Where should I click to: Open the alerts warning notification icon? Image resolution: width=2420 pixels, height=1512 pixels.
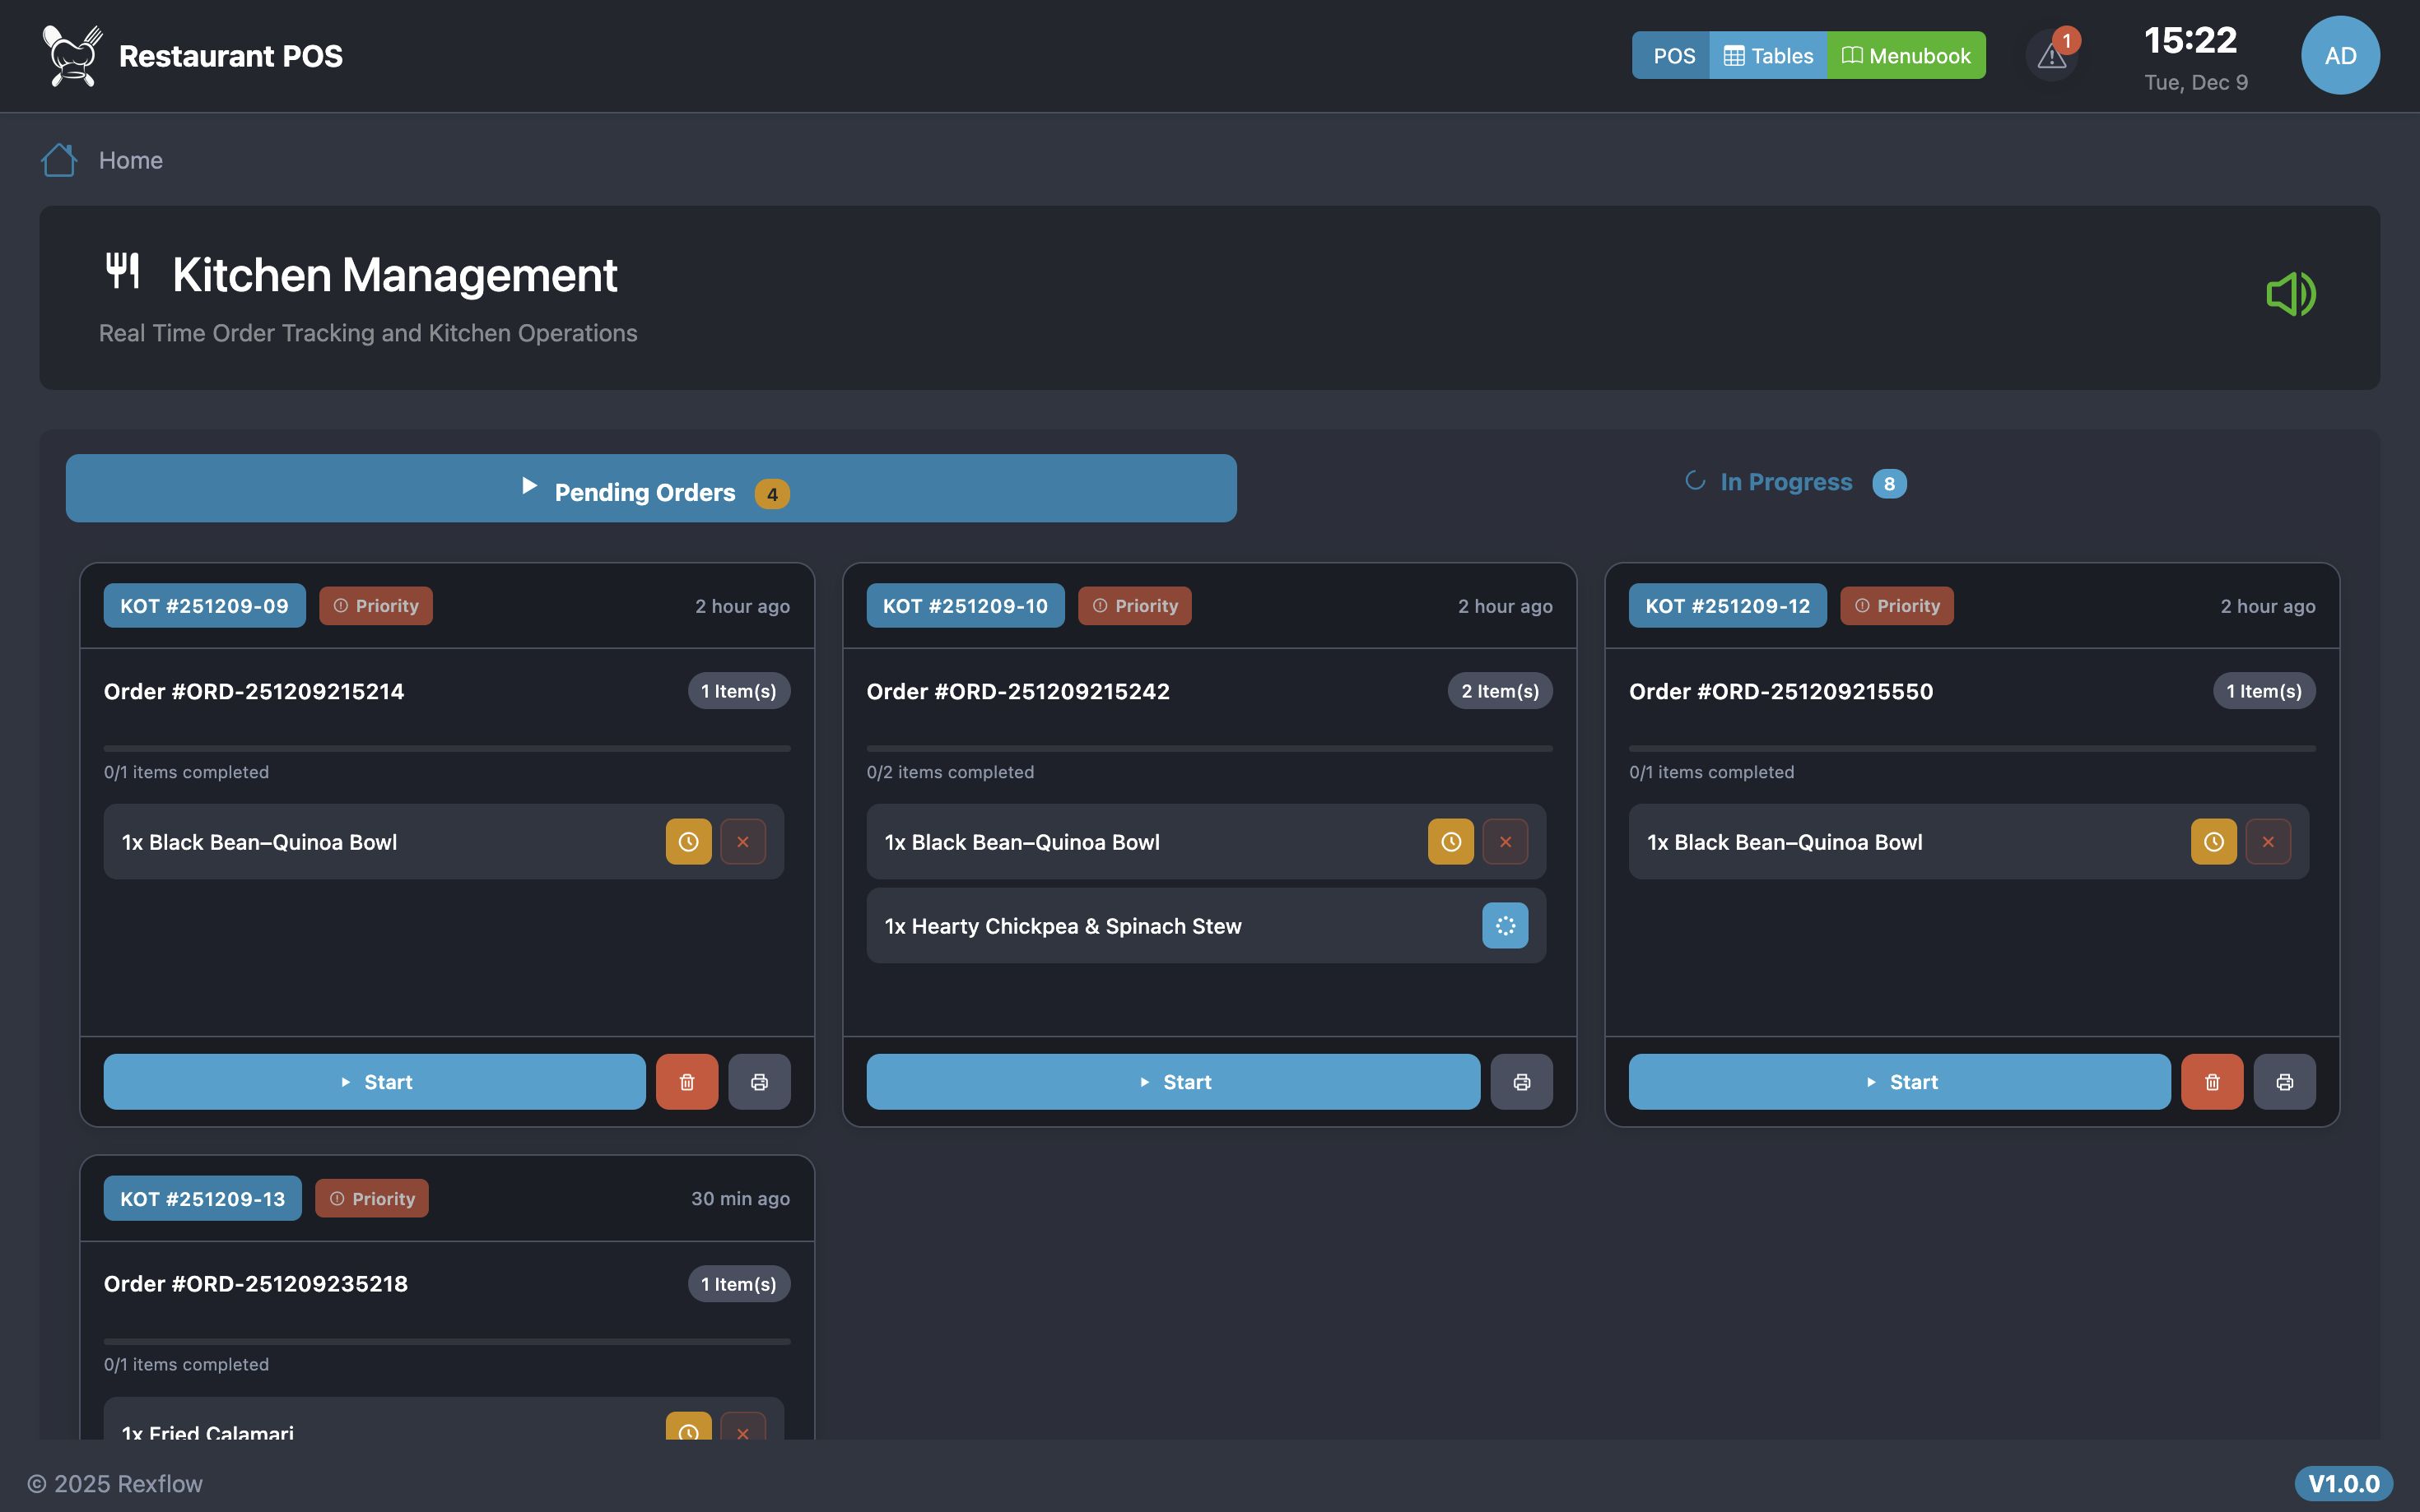2051,56
